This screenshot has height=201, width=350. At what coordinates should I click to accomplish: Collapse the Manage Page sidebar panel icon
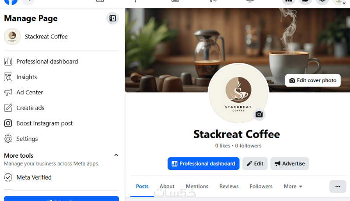coord(112,18)
